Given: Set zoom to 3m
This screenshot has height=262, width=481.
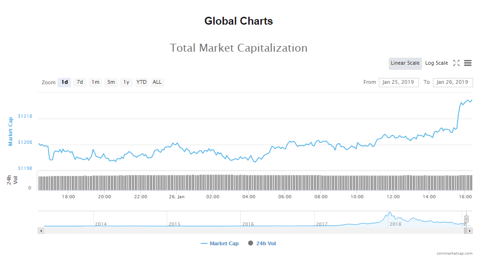Looking at the screenshot, I should coord(111,82).
